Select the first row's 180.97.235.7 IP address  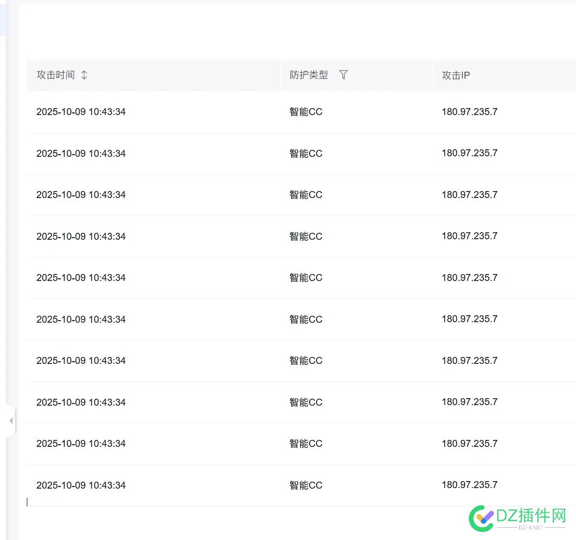[469, 112]
